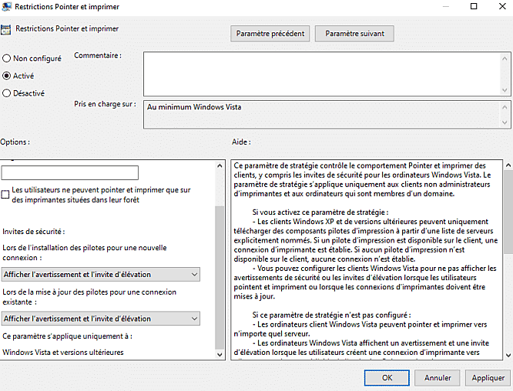Click the 'Pris en charge sur' scroll down arrow
The height and width of the screenshot is (391, 513).
coord(505,122)
